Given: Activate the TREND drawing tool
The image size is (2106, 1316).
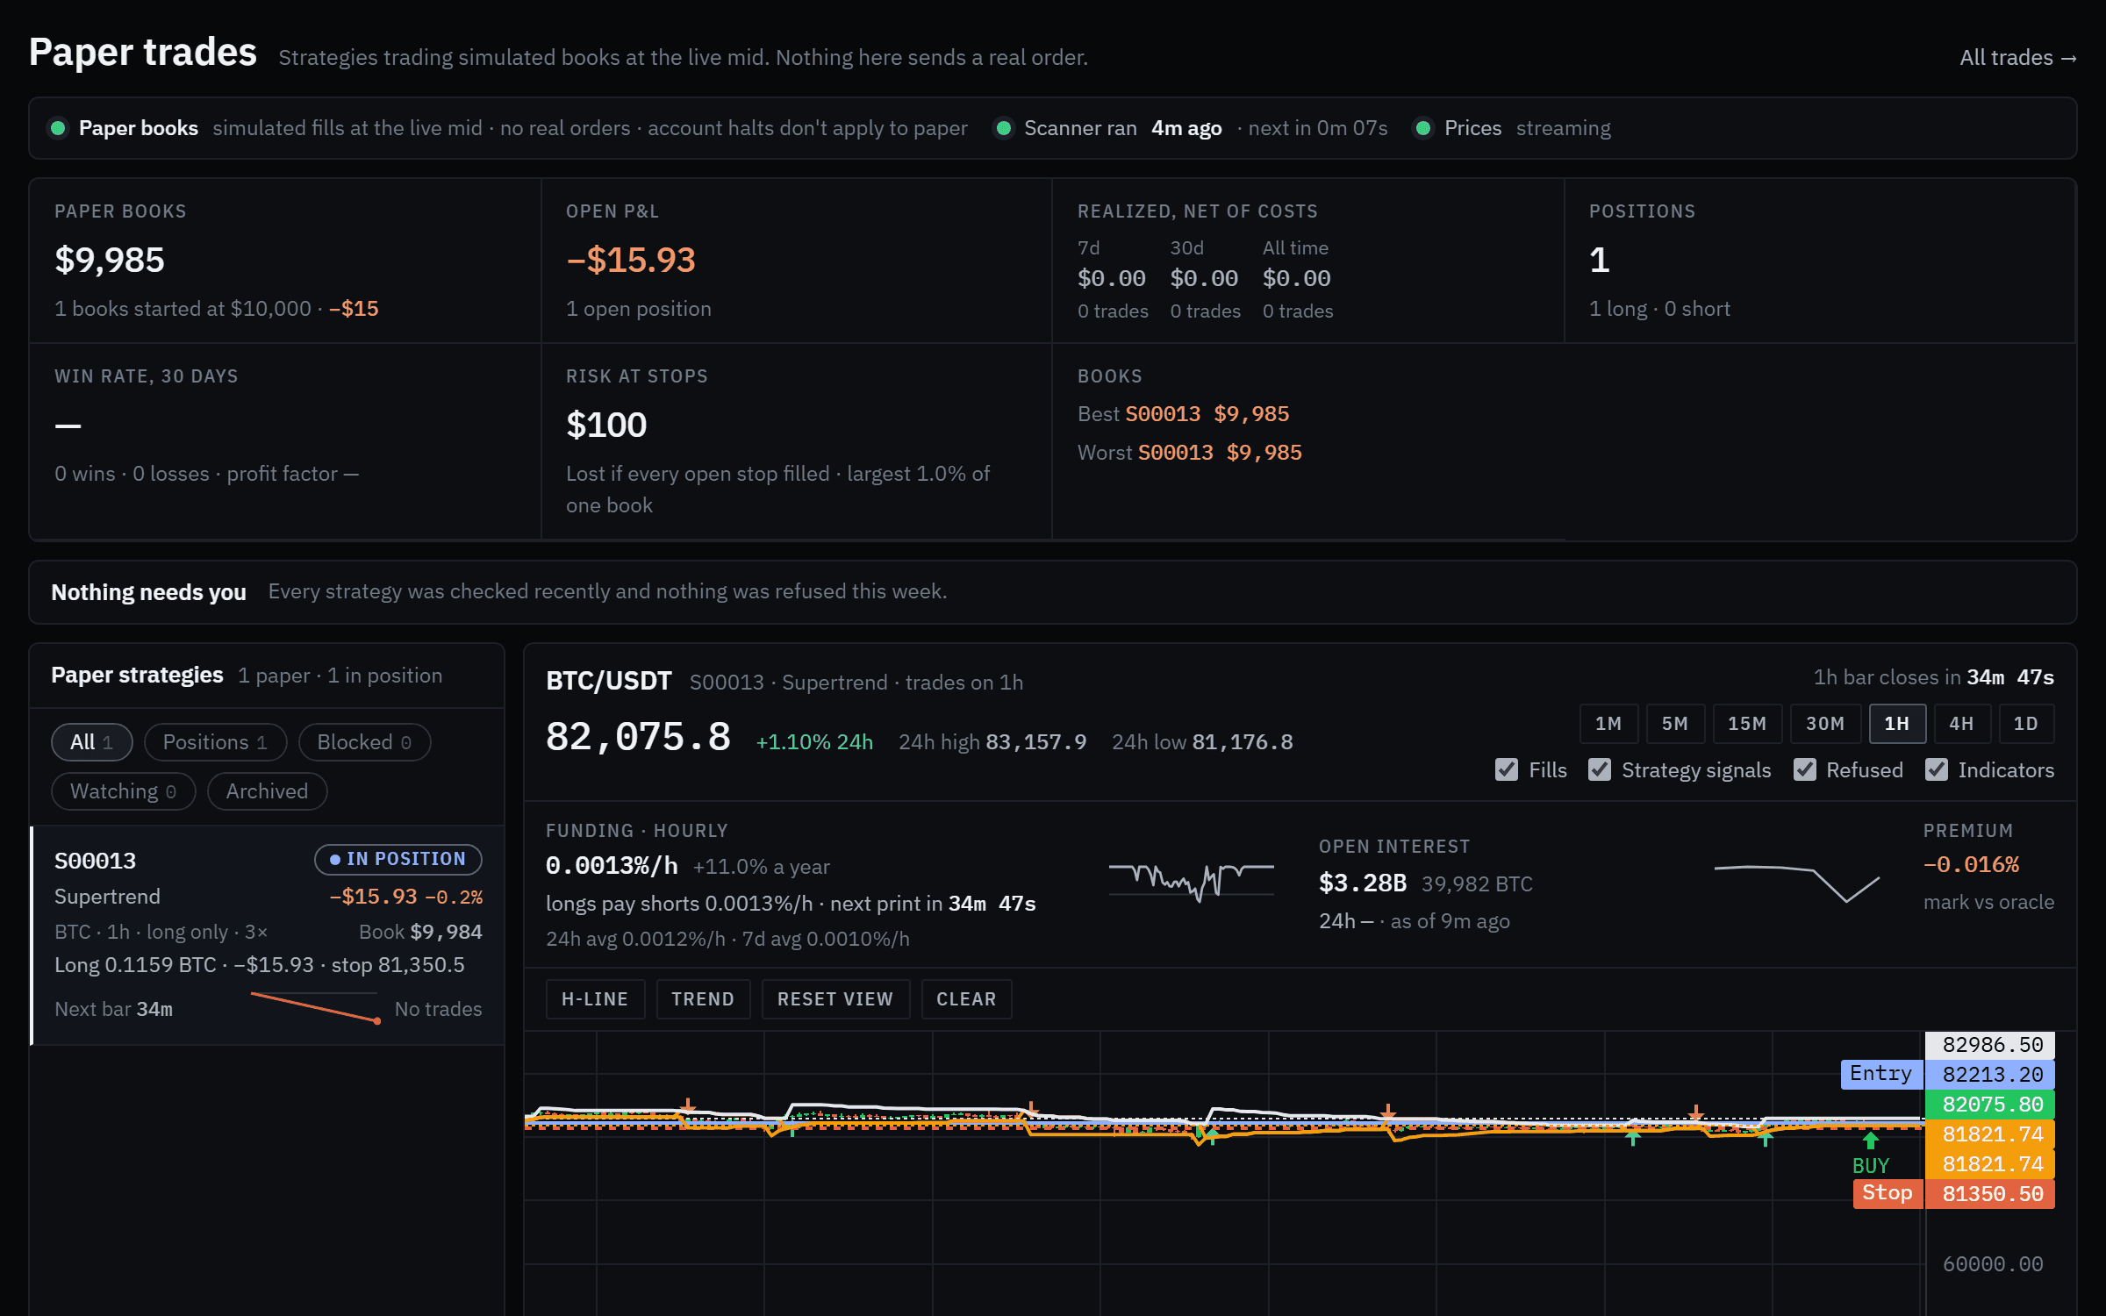Looking at the screenshot, I should (703, 999).
